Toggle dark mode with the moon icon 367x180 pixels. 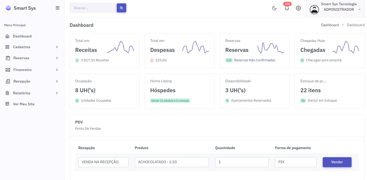[274, 8]
